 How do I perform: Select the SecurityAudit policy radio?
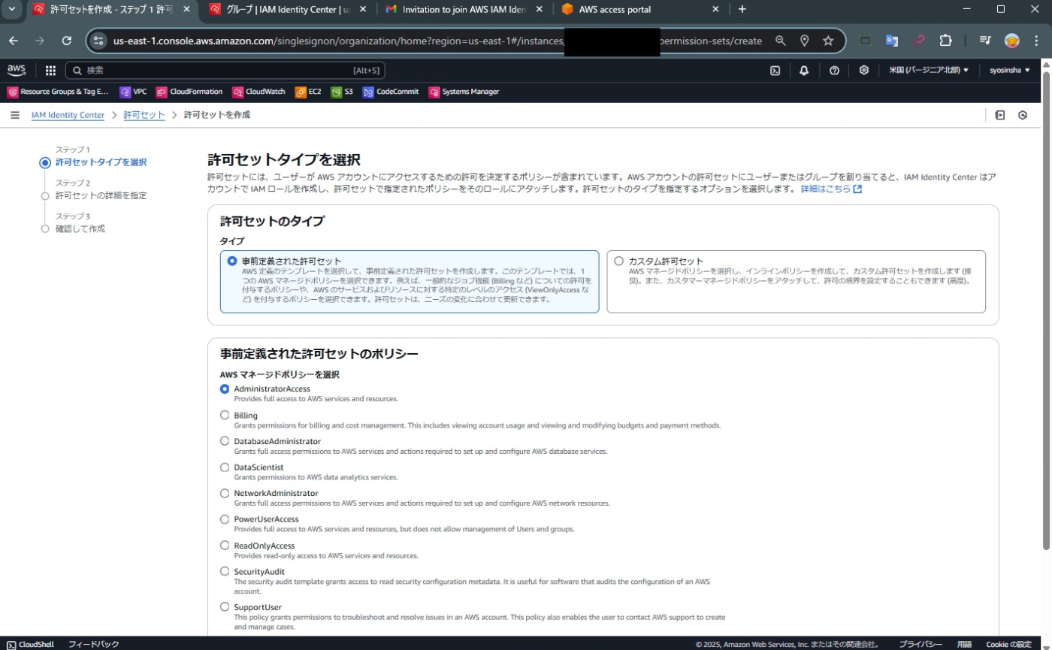(x=224, y=571)
